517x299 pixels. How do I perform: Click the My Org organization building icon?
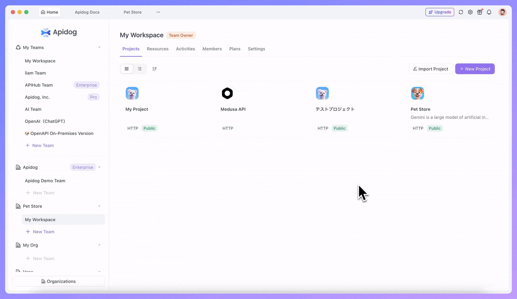pyautogui.click(x=18, y=245)
